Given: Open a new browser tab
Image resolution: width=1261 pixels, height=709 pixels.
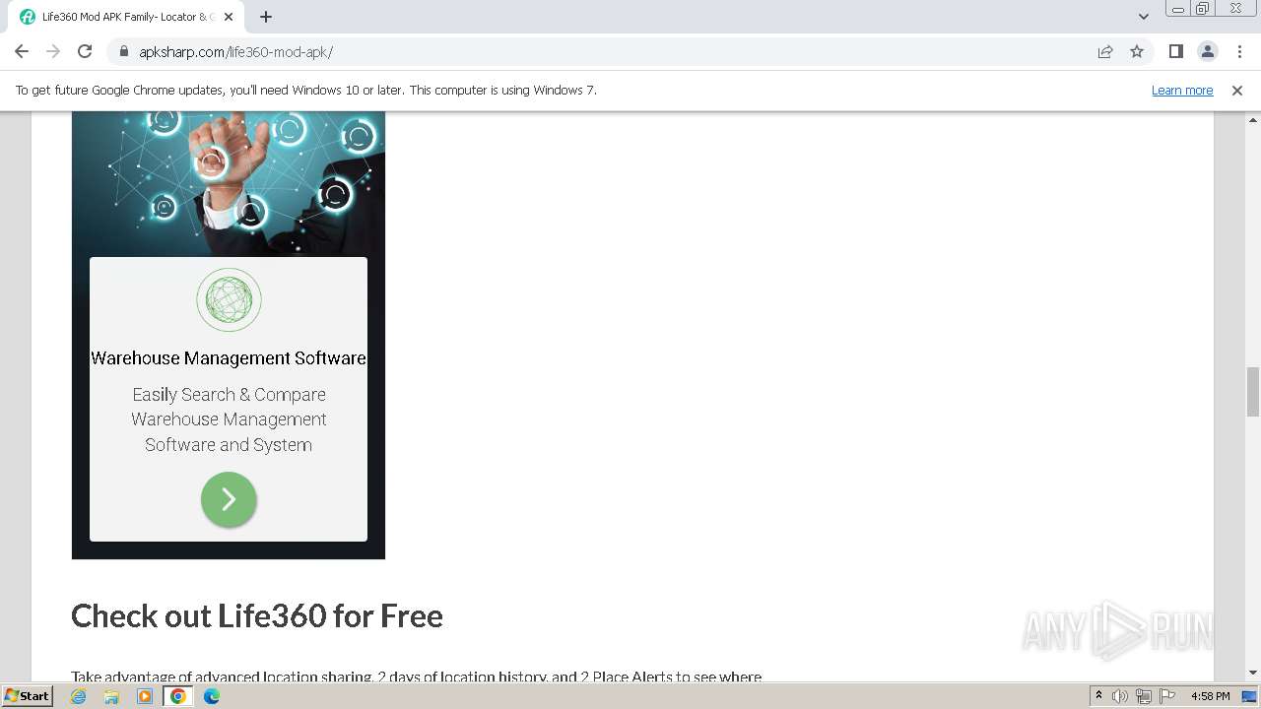Looking at the screenshot, I should (266, 17).
